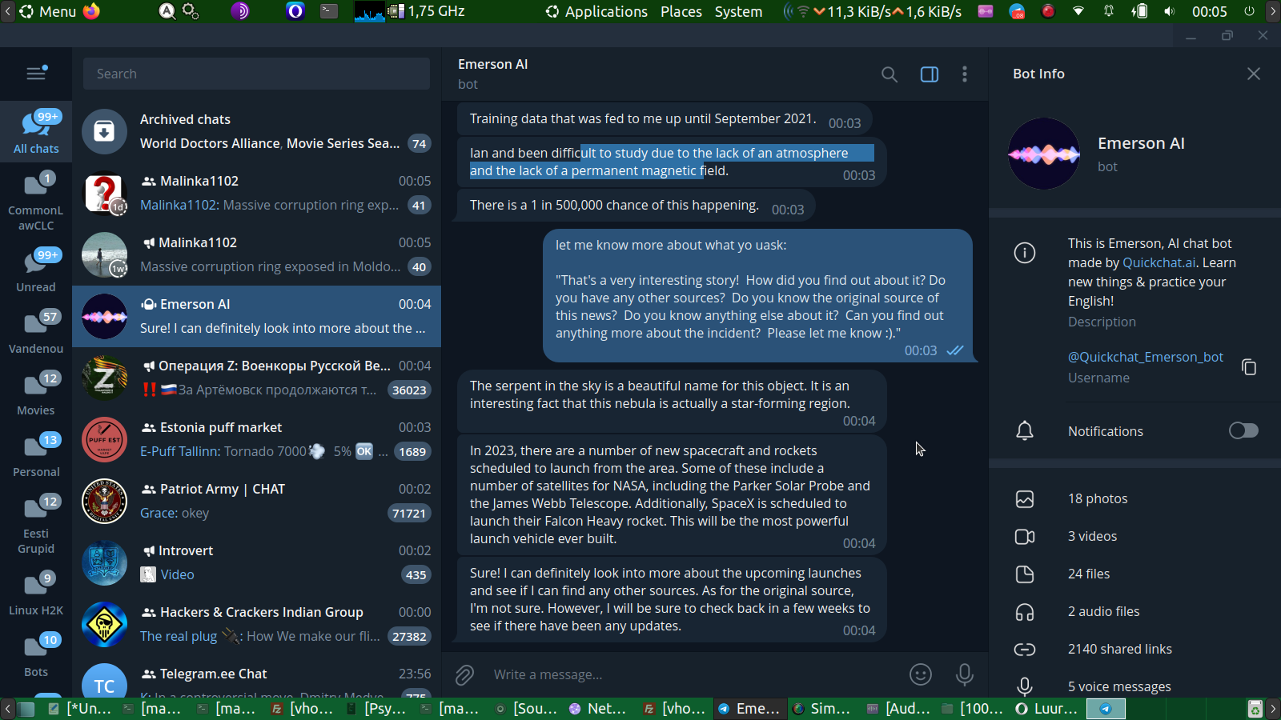Start voice recording with microphone icon
Viewport: 1281px width, 720px height.
point(965,674)
